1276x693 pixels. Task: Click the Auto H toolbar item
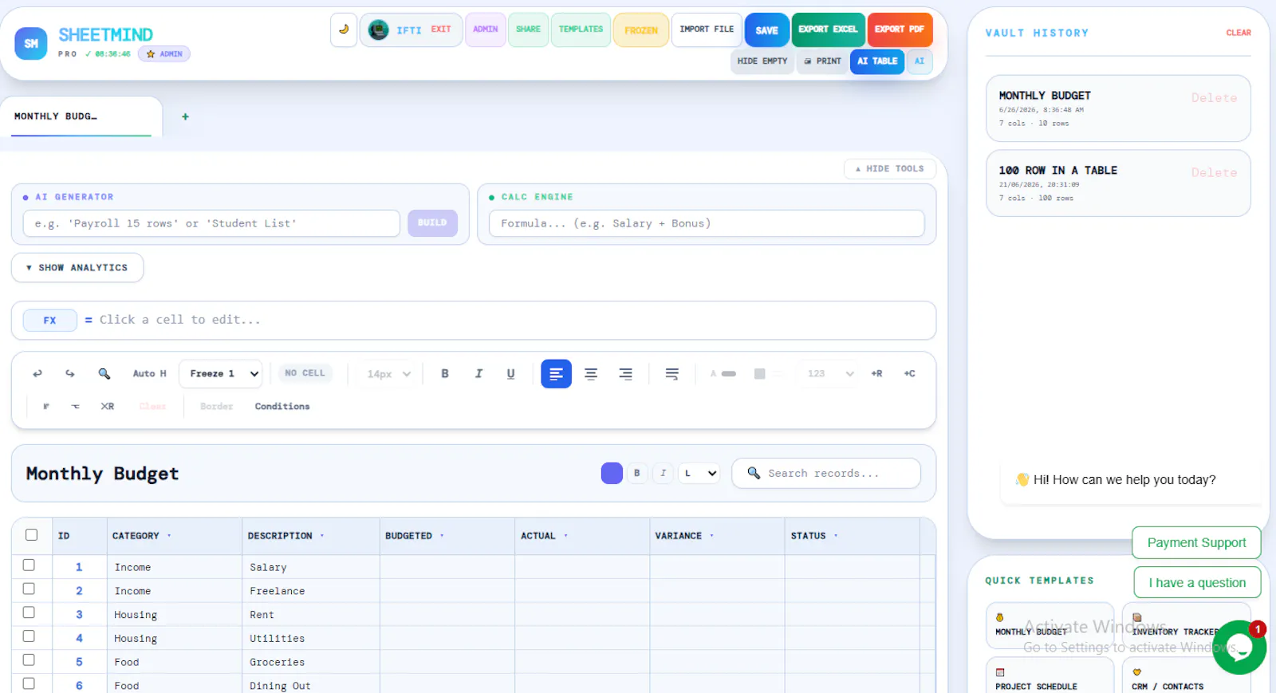[149, 373]
